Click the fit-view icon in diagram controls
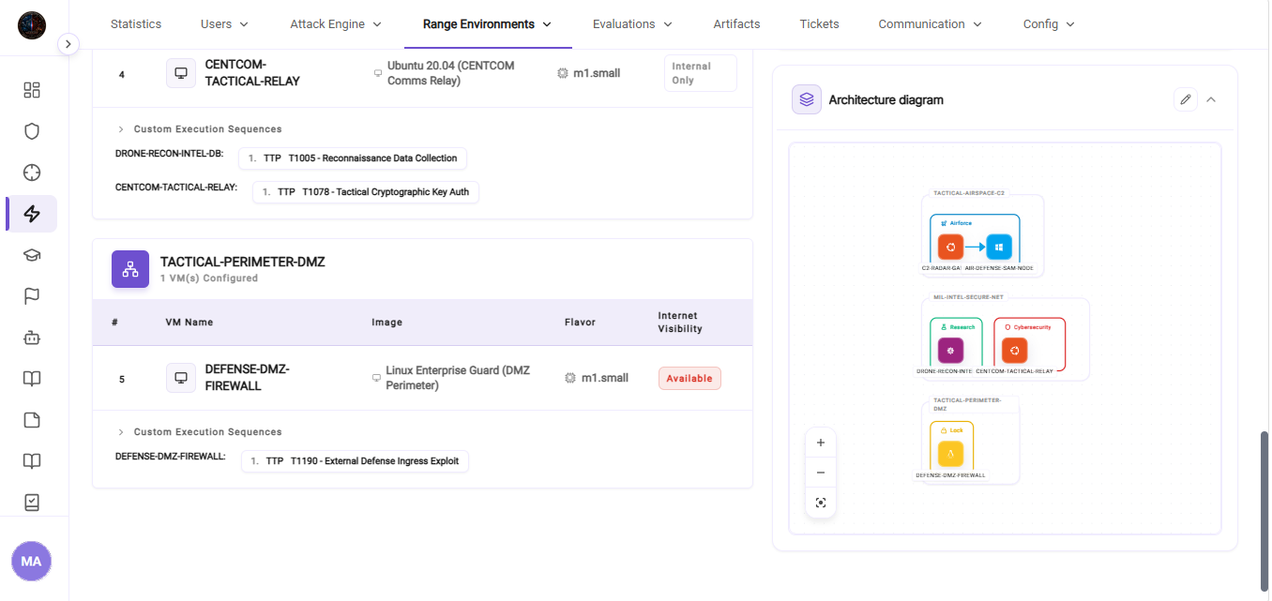Screen dimensions: 1272x601 tap(821, 503)
